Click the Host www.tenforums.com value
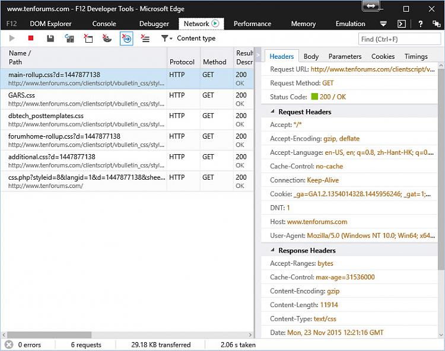 (x=317, y=222)
